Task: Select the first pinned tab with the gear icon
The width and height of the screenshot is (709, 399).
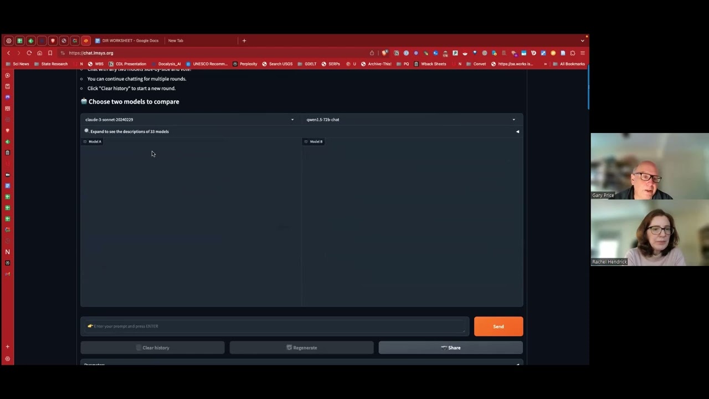Action: pyautogui.click(x=8, y=40)
